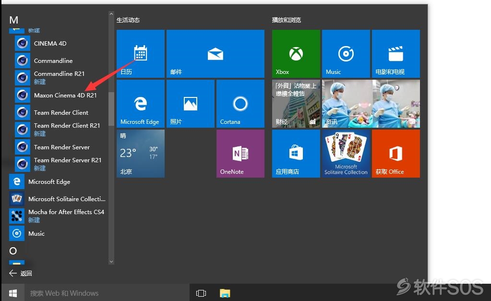Viewport: 491px width, 301px height.
Task: Click the Music icon in the app list
Action: click(17, 233)
